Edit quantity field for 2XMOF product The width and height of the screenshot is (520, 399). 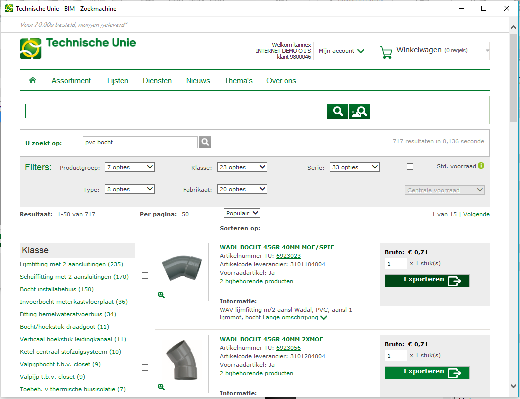[x=396, y=356]
